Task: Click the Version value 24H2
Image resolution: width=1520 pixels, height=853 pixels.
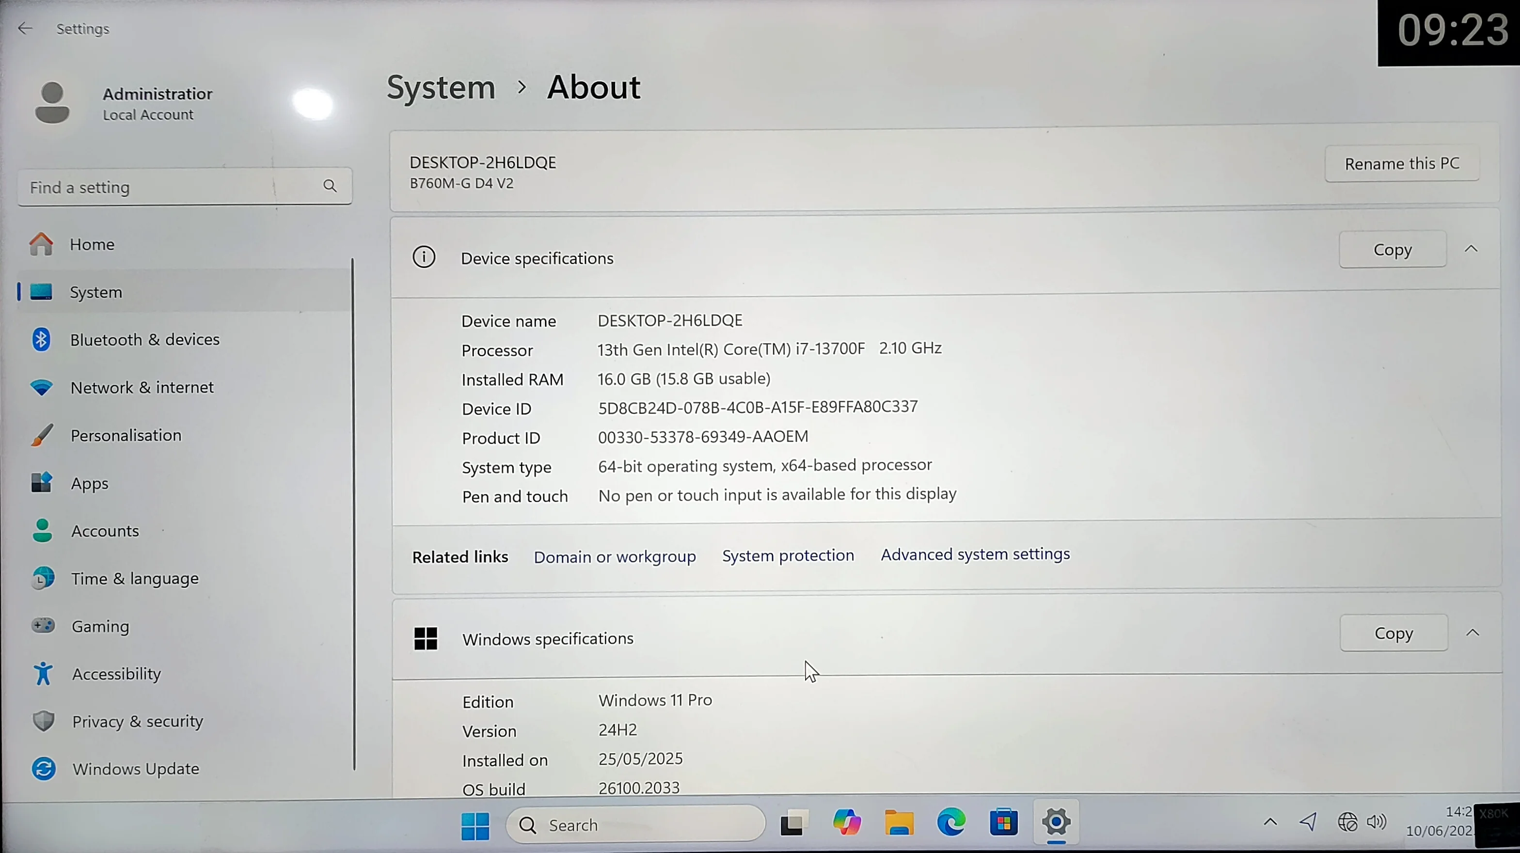Action: point(618,730)
